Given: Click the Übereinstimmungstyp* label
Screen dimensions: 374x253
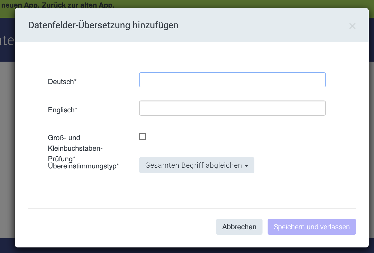Looking at the screenshot, I should point(83,166).
